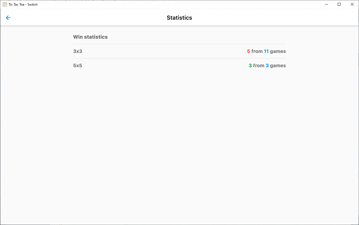Go back using the blue arrow
The width and height of the screenshot is (359, 225).
pos(8,18)
